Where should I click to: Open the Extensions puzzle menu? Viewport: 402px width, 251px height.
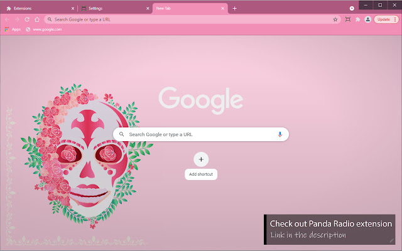point(357,19)
